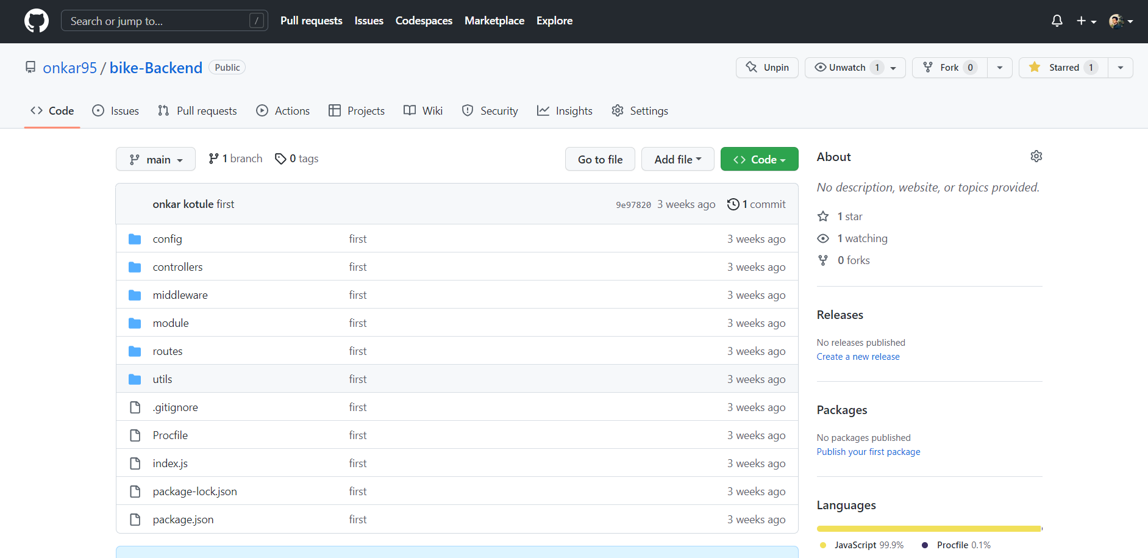This screenshot has width=1148, height=558.
Task: Open the green Code dropdown
Action: (x=759, y=159)
